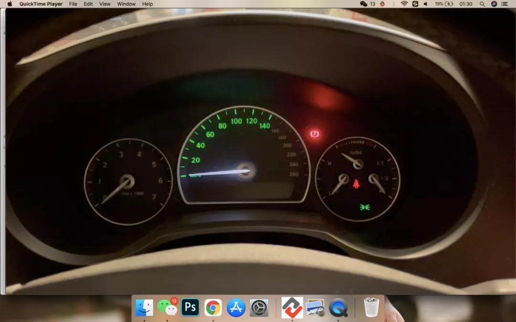Open the Help menu
The image size is (516, 322).
148,4
